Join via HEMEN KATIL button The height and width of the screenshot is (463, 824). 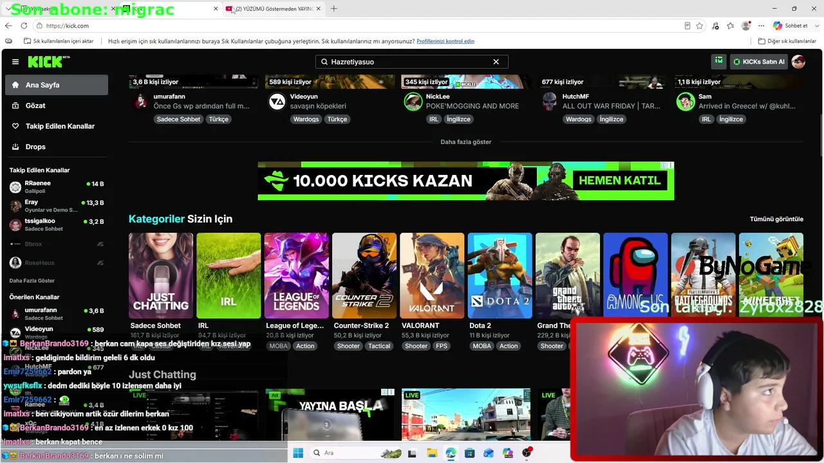[619, 181]
